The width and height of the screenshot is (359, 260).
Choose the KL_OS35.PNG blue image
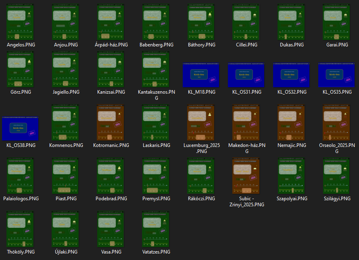click(x=337, y=75)
